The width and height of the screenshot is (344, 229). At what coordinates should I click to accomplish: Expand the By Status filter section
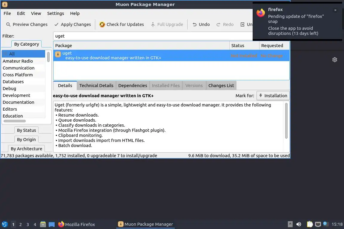pyautogui.click(x=26, y=130)
